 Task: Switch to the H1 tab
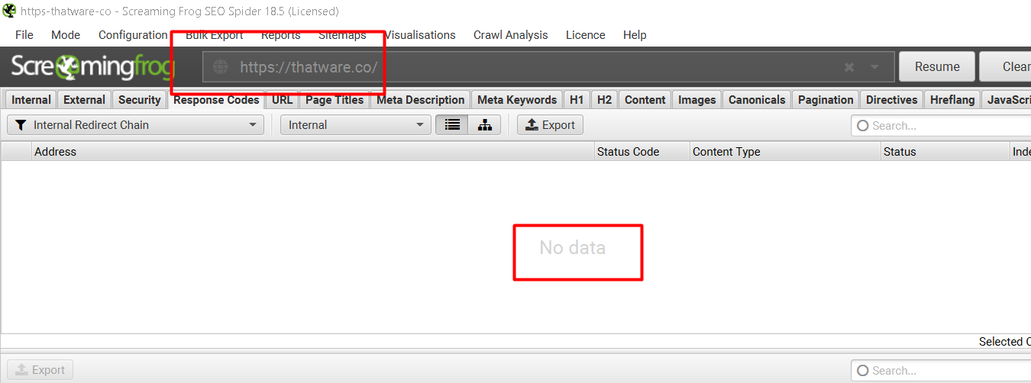pos(577,100)
